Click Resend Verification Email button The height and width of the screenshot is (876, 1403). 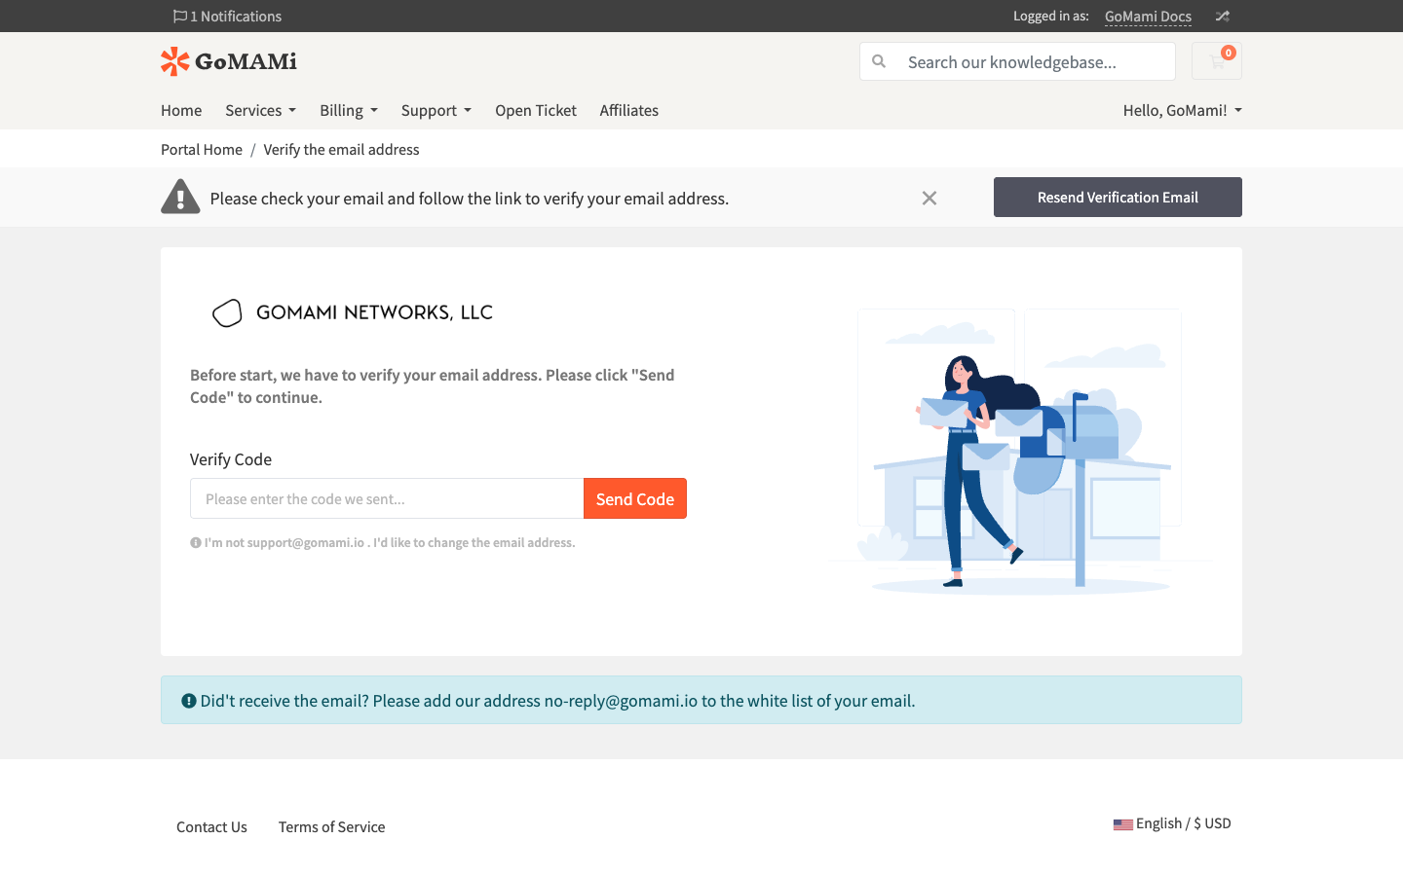[x=1118, y=197]
